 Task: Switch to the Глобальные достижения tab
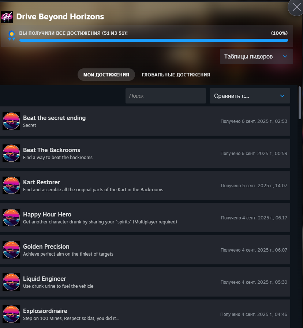tap(176, 75)
